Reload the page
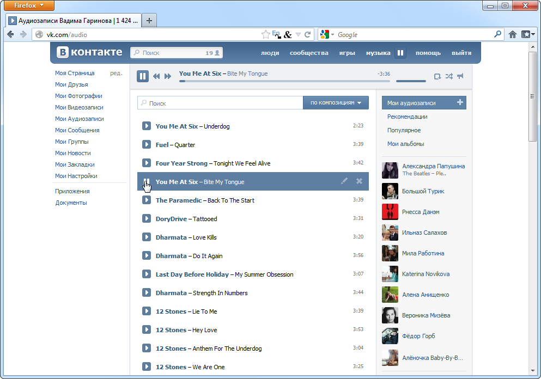This screenshot has width=541, height=379. (x=308, y=34)
